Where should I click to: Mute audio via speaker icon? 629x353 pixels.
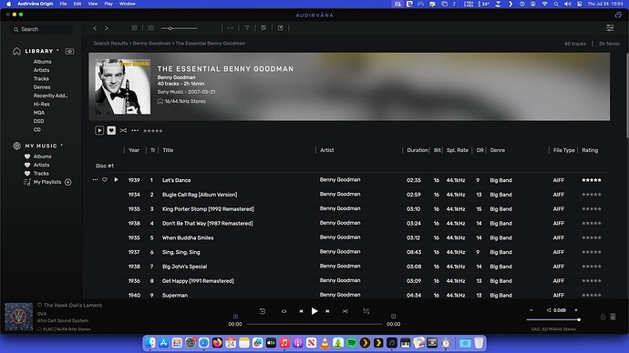(549, 310)
